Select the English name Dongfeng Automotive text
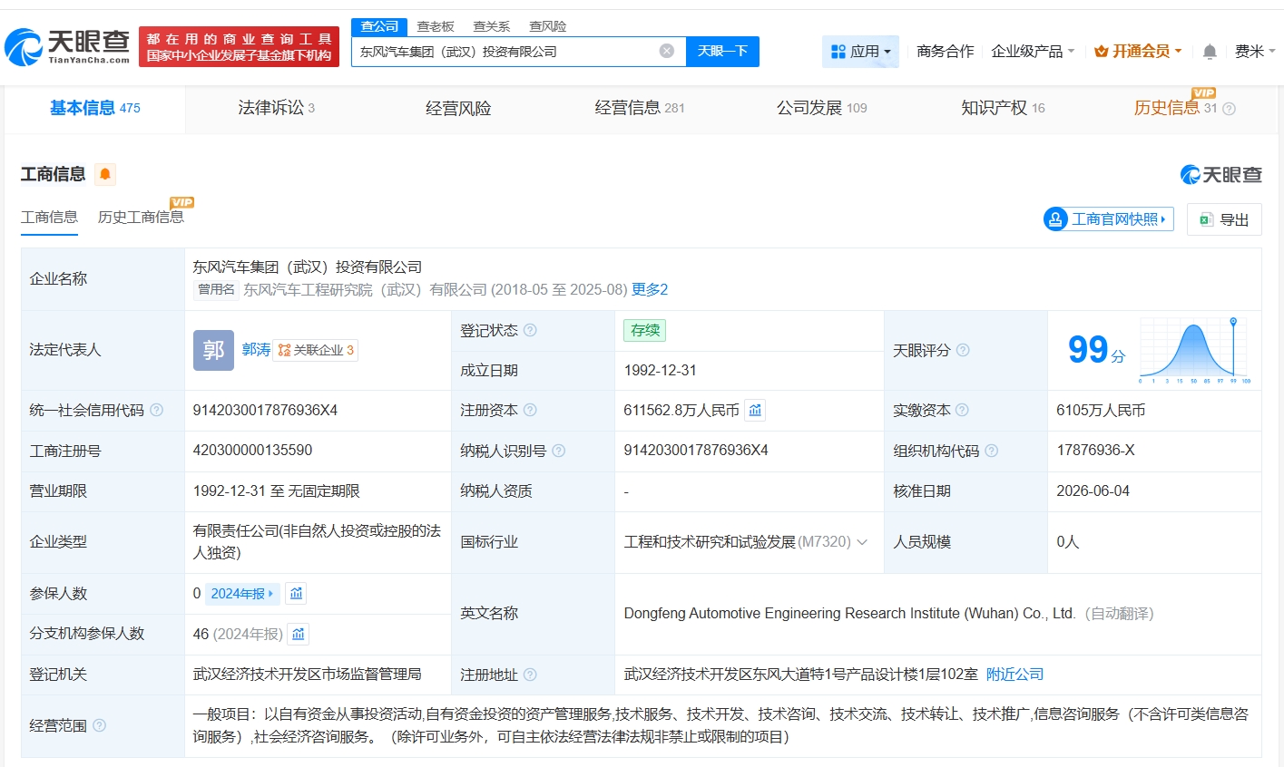 pyautogui.click(x=849, y=614)
